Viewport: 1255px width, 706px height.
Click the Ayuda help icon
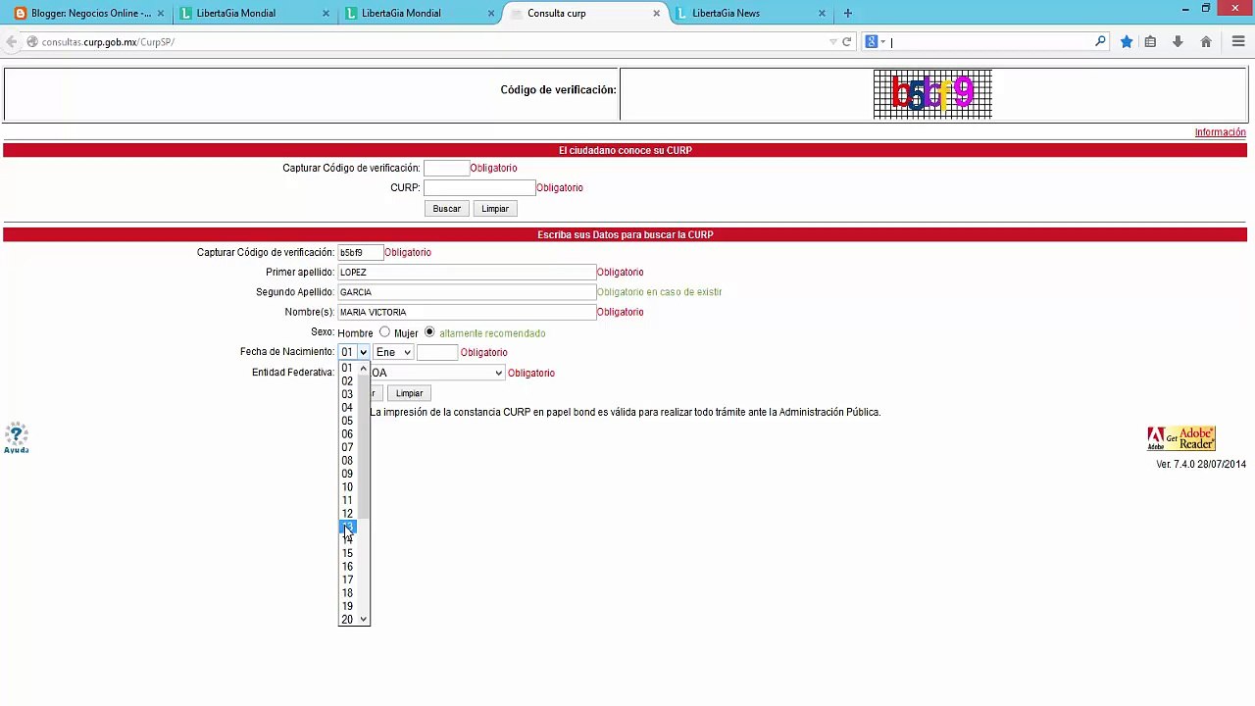coord(16,437)
